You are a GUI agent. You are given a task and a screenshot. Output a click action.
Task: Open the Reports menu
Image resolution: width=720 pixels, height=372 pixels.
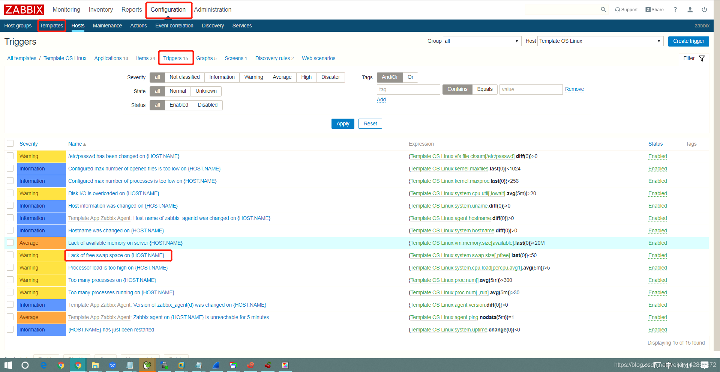[x=132, y=10]
